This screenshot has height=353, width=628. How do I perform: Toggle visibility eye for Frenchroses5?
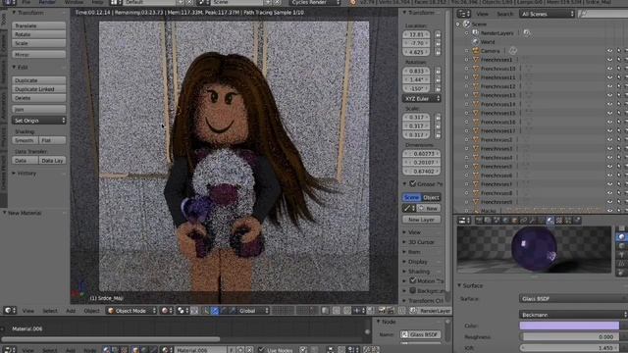609,167
